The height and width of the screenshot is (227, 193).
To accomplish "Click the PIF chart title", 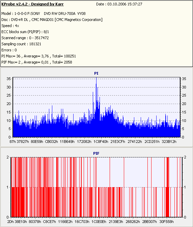I will pos(96,153).
